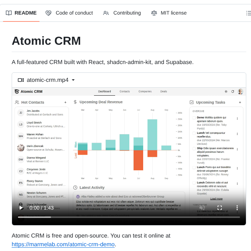Check the Lunch Vel consequuntur task checkbox
Viewport: 251px width, 251px height.
point(194,133)
